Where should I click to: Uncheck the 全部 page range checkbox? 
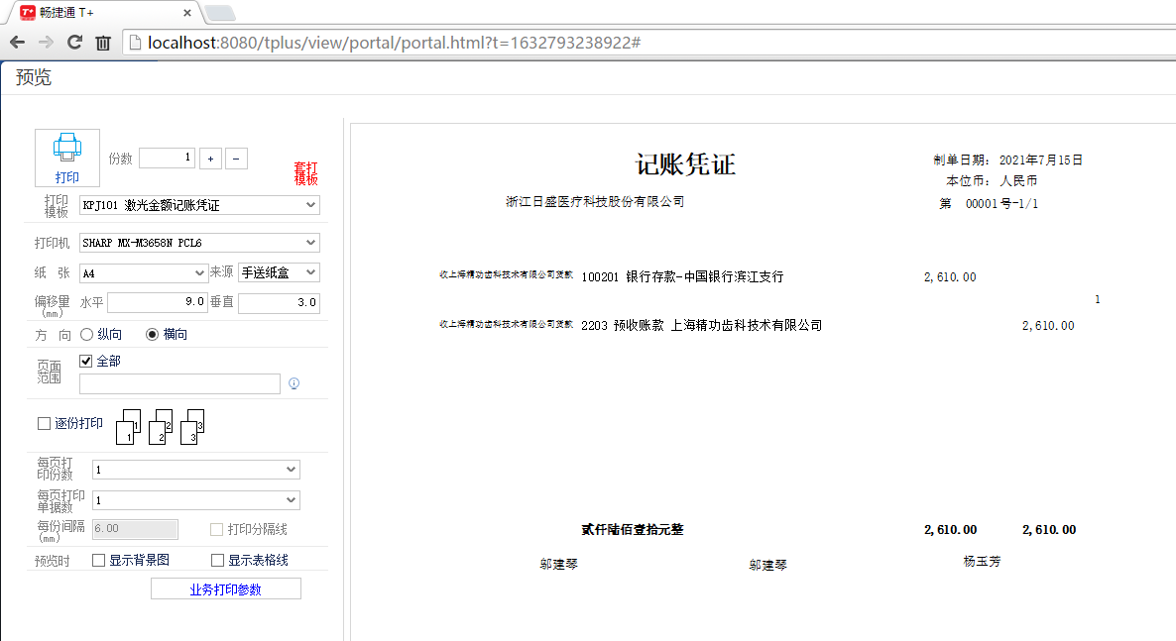86,362
